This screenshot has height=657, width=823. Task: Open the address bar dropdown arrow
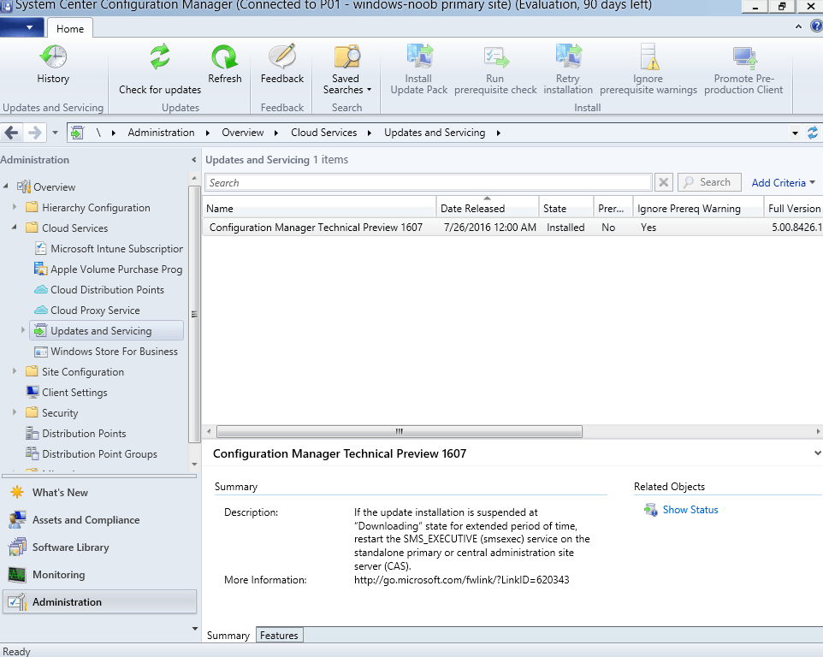point(795,133)
